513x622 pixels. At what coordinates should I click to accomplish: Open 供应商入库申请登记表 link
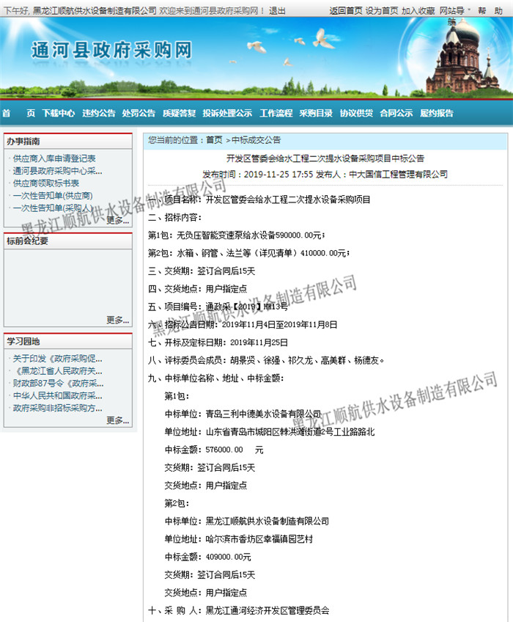pyautogui.click(x=54, y=158)
